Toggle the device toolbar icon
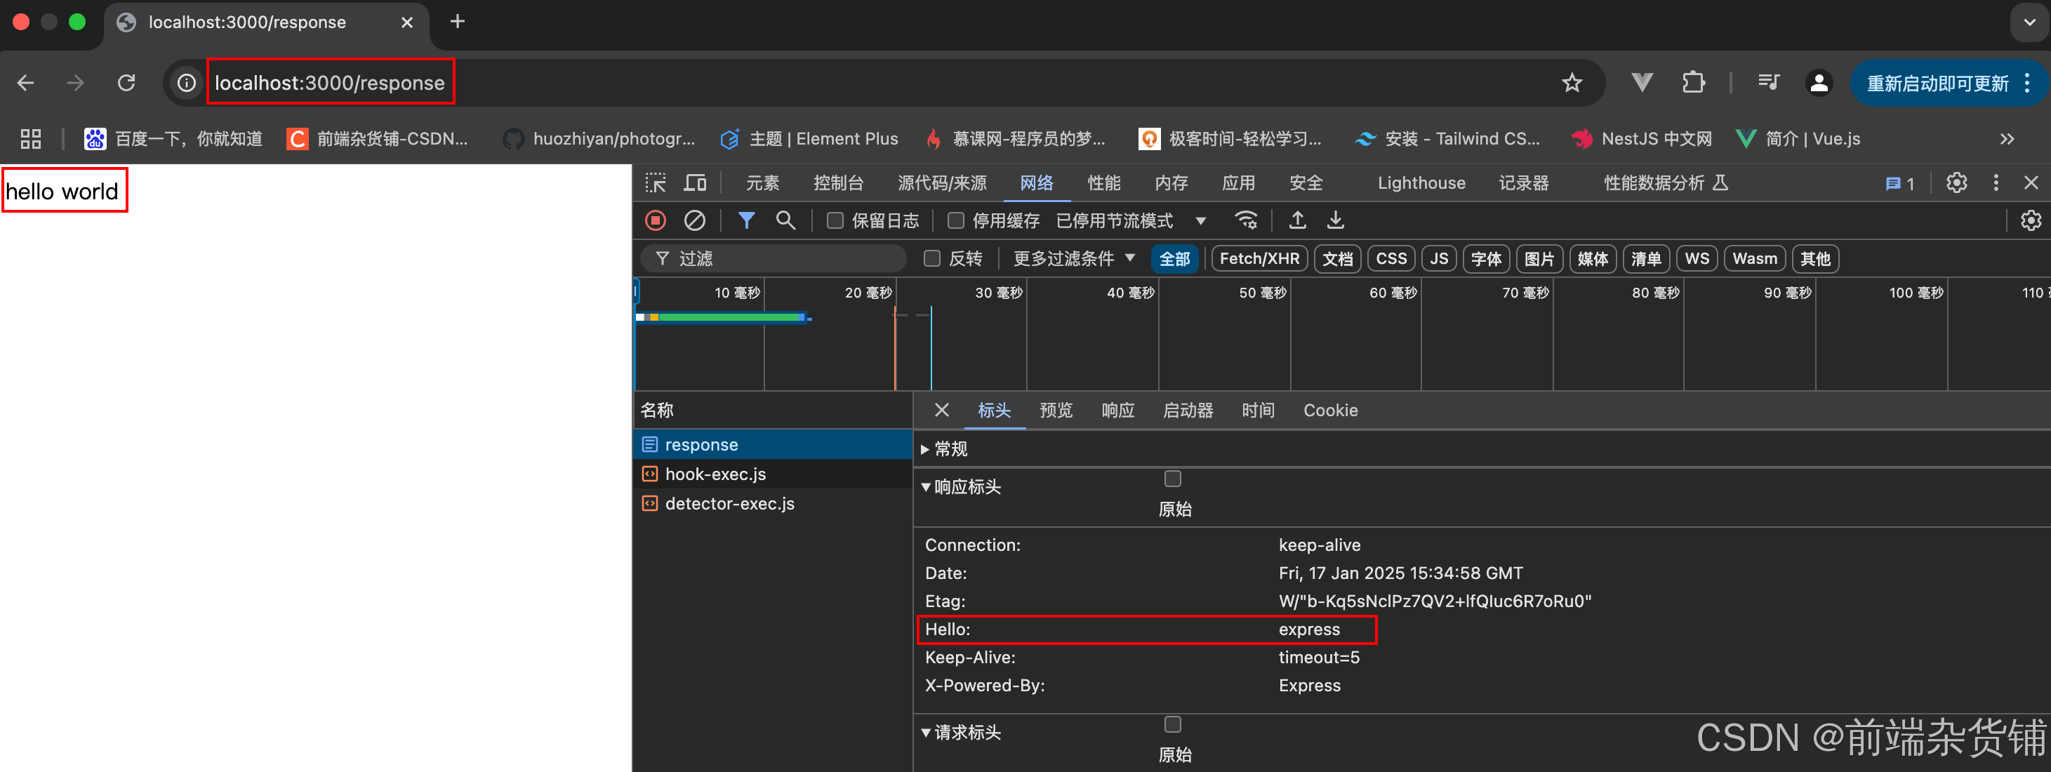The height and width of the screenshot is (772, 2051). 695,183
